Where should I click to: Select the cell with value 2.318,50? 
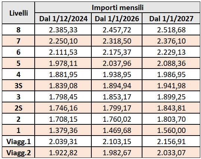(117, 41)
